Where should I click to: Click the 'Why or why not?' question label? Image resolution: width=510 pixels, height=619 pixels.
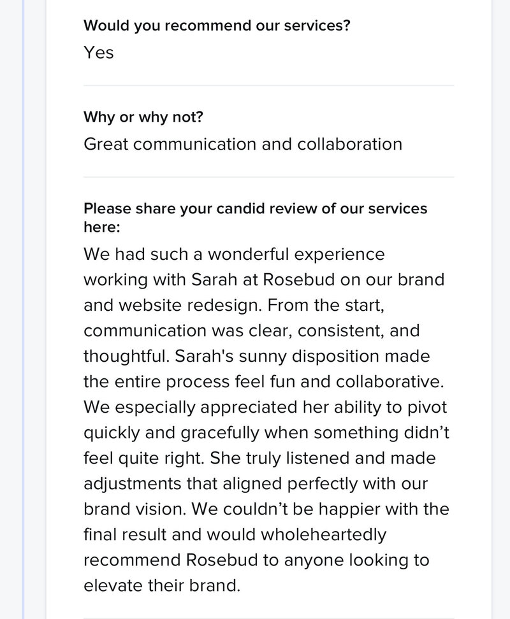(143, 117)
